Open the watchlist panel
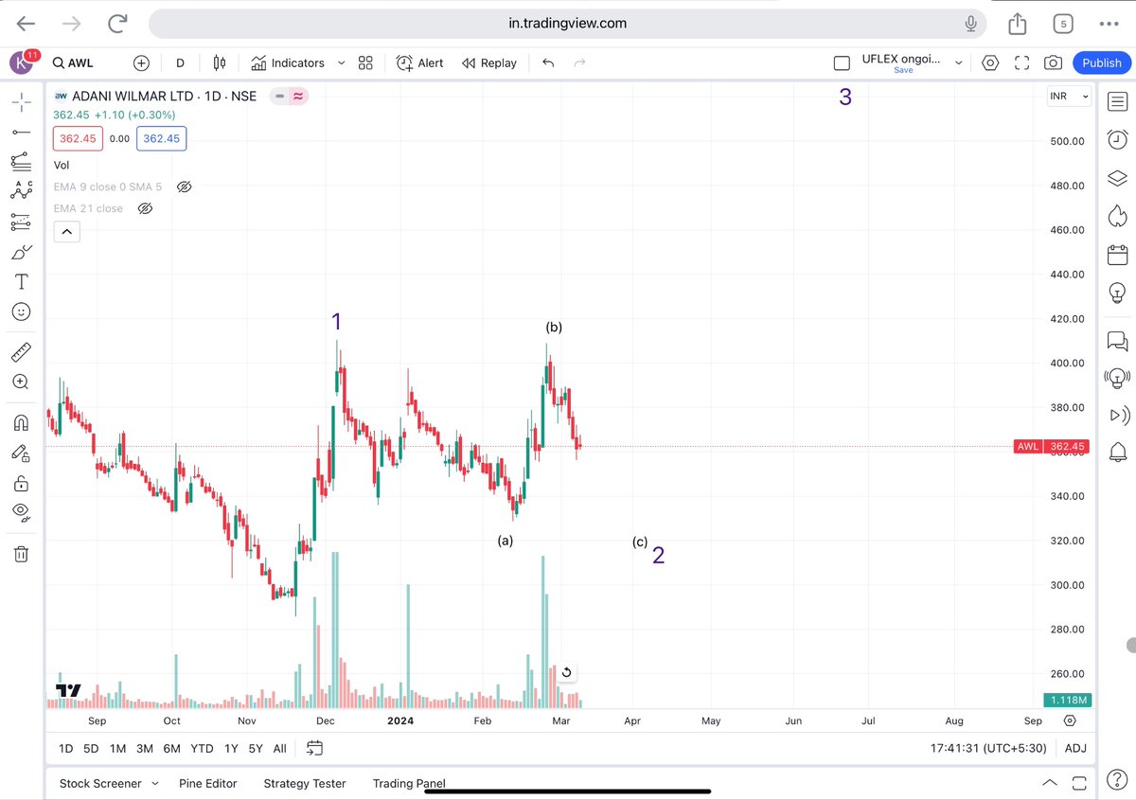Screen dimensions: 1136x800 (x=1117, y=101)
